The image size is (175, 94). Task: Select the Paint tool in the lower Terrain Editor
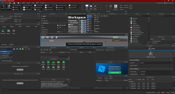tap(59, 63)
